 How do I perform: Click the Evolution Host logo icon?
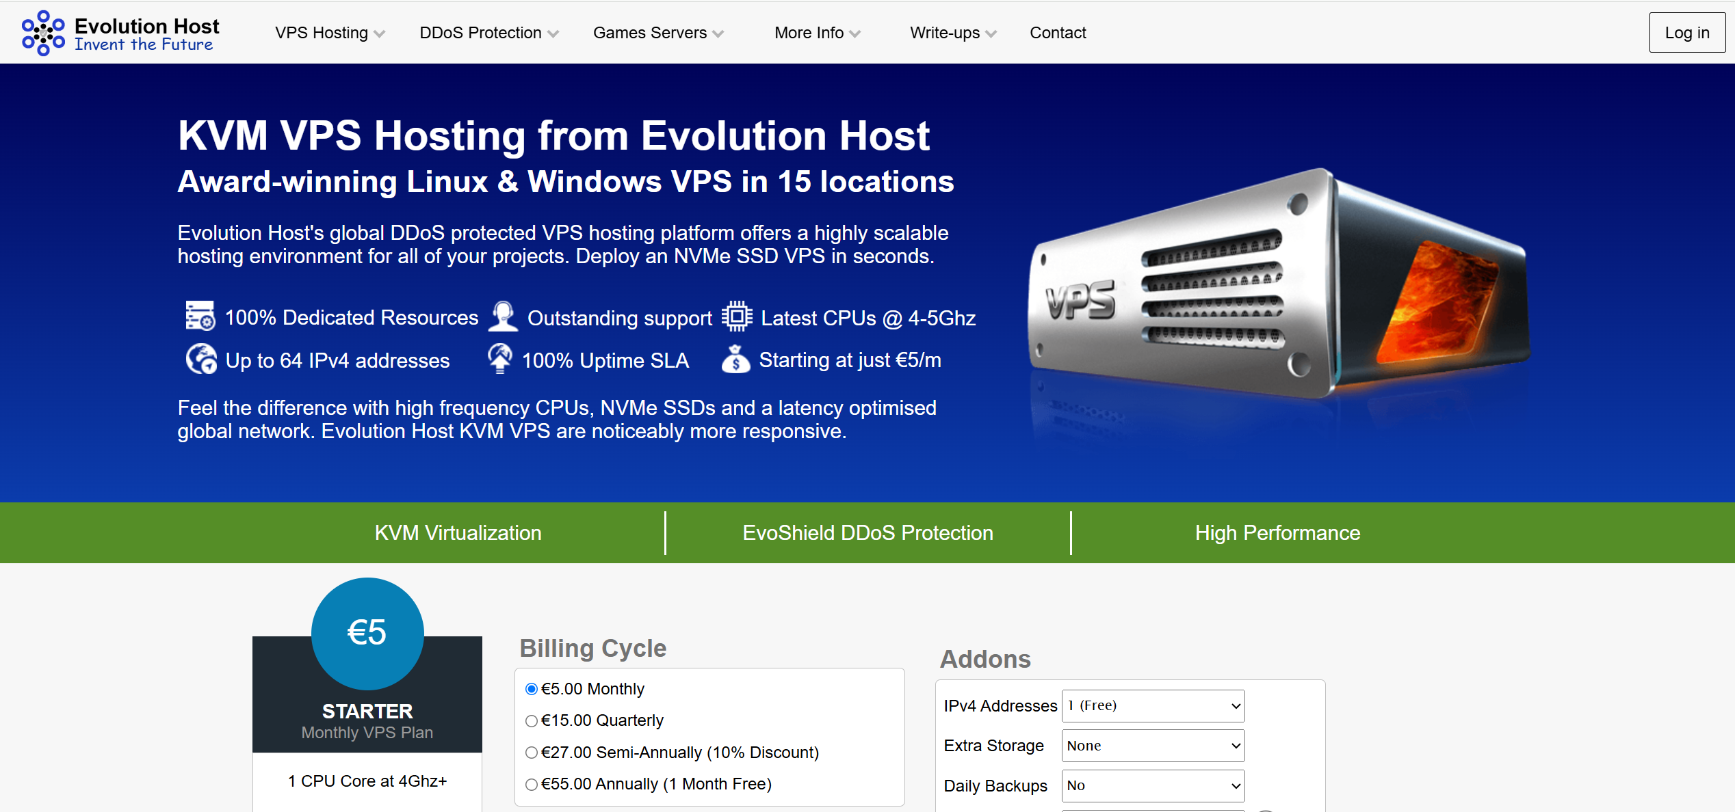(x=43, y=33)
